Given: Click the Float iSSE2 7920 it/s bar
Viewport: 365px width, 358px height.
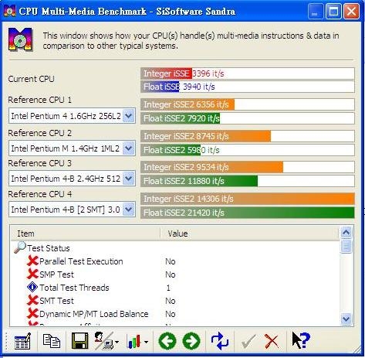Looking at the screenshot, I should pyautogui.click(x=248, y=118).
